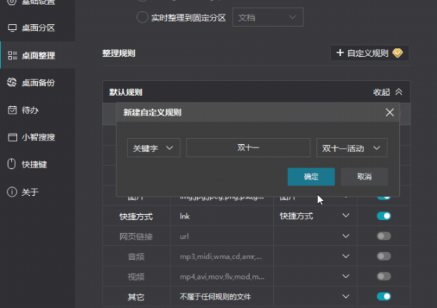Select the 实时整理到固定分区 radio button

[141, 17]
